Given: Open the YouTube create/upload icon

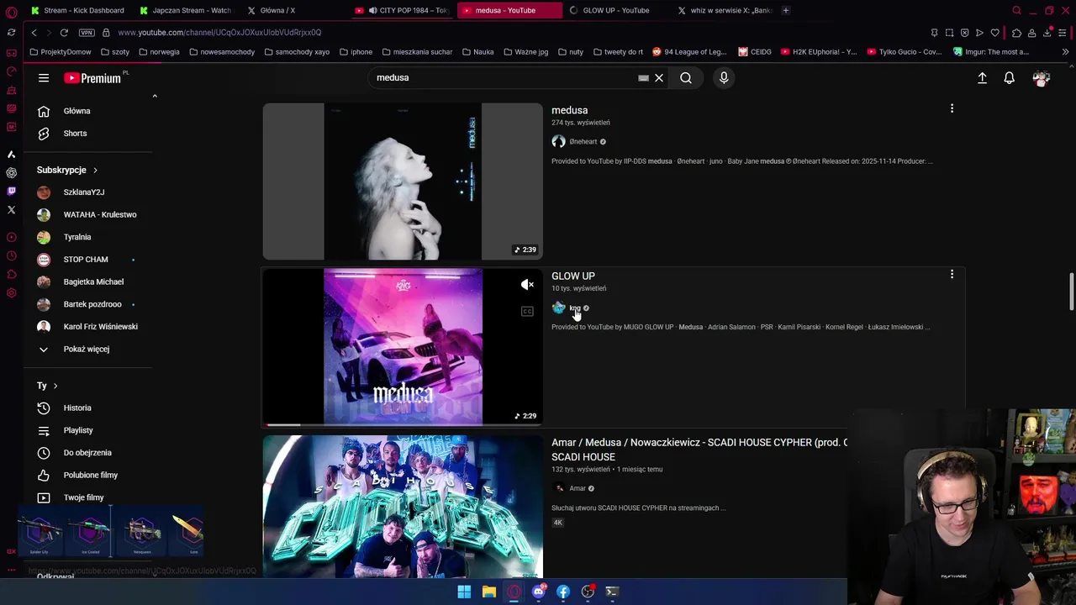Looking at the screenshot, I should pos(982,78).
